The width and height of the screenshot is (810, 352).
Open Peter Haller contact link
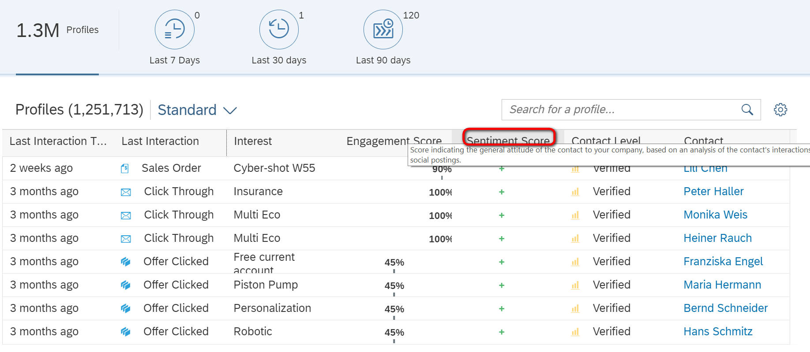click(713, 192)
